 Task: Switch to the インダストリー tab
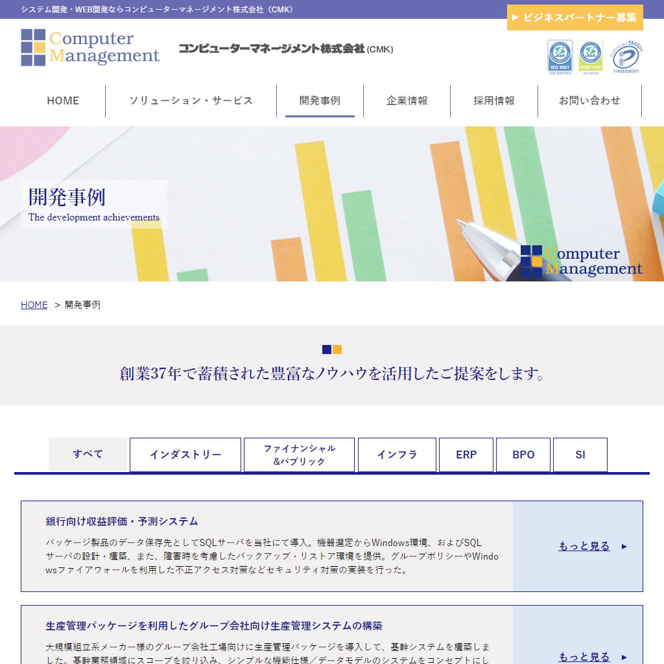tap(185, 455)
